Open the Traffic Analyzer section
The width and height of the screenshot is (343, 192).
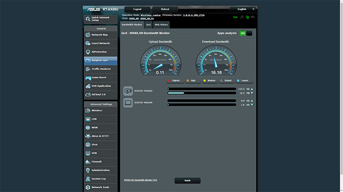101,69
